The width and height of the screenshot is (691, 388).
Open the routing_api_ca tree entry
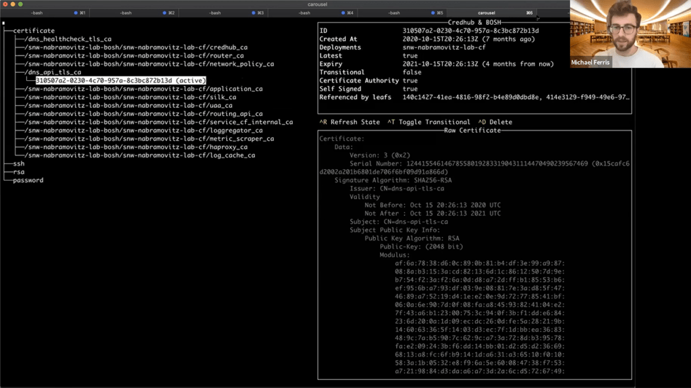(144, 114)
